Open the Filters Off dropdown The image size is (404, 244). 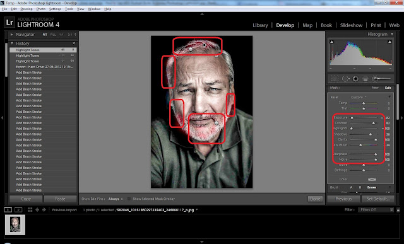pos(376,210)
